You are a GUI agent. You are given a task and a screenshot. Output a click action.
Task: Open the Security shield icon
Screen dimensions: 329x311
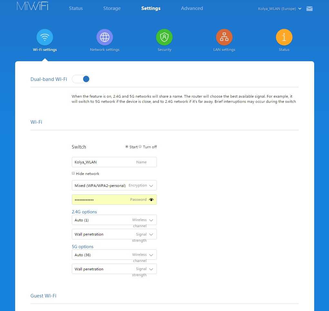tap(164, 37)
